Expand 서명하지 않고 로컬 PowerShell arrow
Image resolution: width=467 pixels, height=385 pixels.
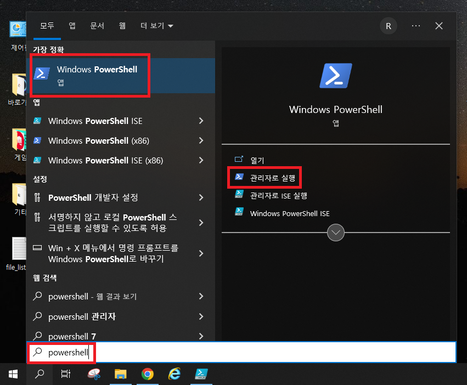point(201,223)
